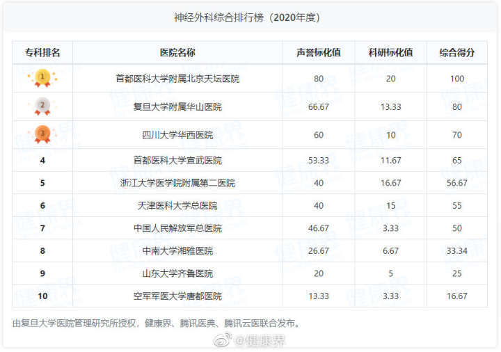Select 天津医科大学总医院
The image size is (501, 352).
coord(177,206)
